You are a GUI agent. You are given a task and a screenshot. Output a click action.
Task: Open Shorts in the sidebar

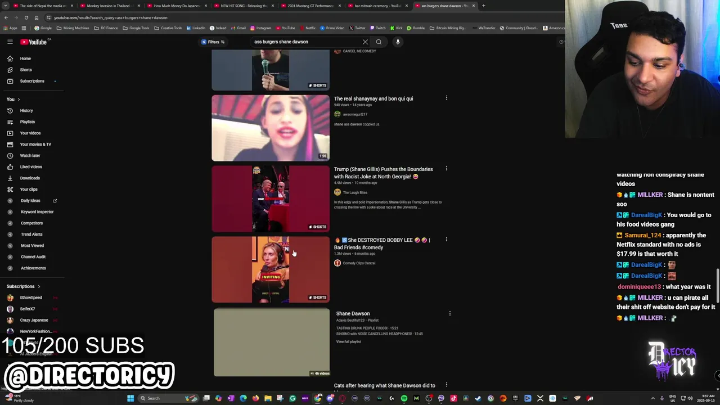pos(26,70)
